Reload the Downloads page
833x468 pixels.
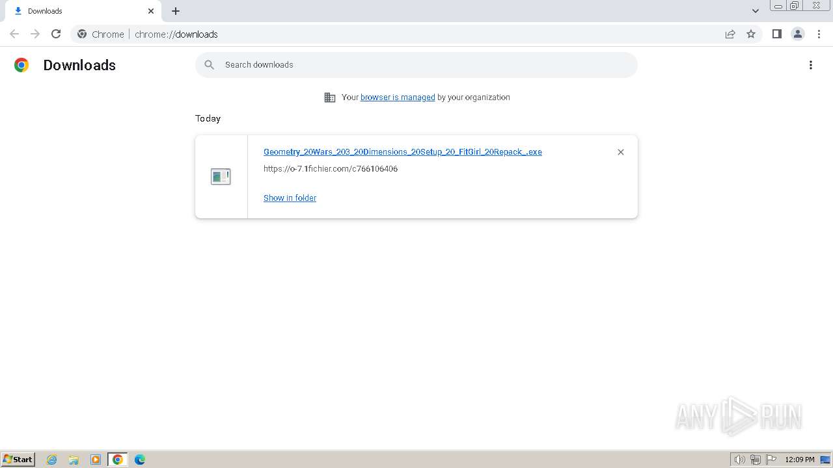pyautogui.click(x=56, y=34)
